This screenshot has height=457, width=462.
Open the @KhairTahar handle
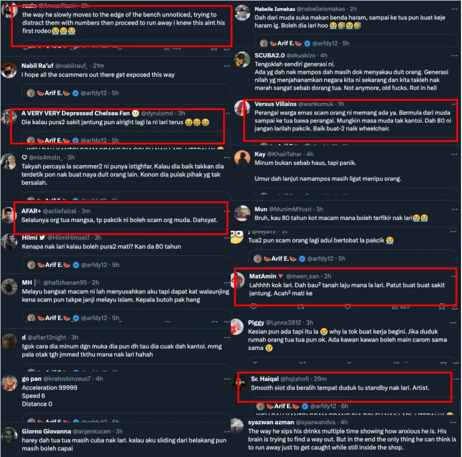tap(284, 154)
